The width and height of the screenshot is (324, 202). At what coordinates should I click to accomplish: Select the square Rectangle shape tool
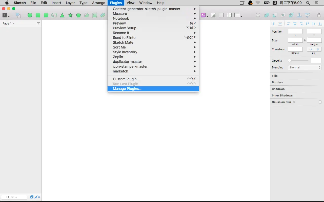[38, 15]
